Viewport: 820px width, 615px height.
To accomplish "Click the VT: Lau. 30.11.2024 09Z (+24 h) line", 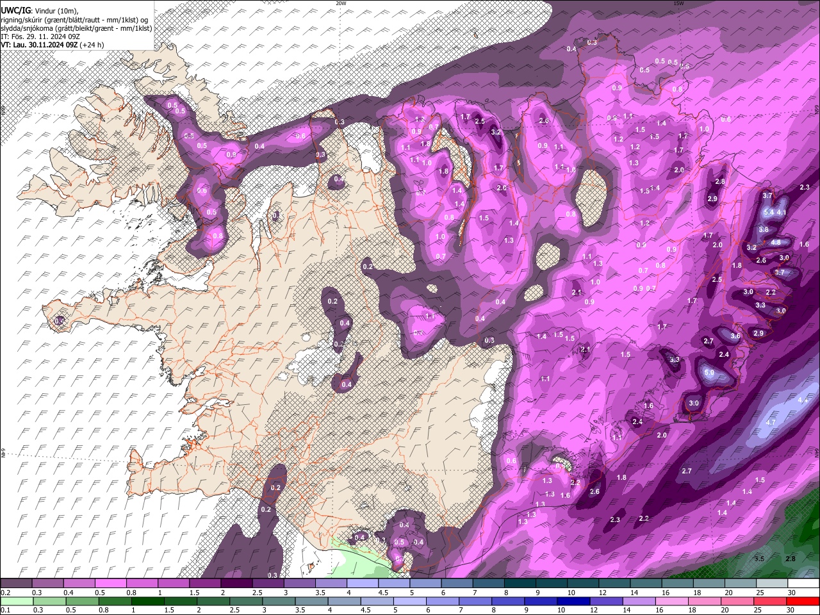I will [52, 45].
